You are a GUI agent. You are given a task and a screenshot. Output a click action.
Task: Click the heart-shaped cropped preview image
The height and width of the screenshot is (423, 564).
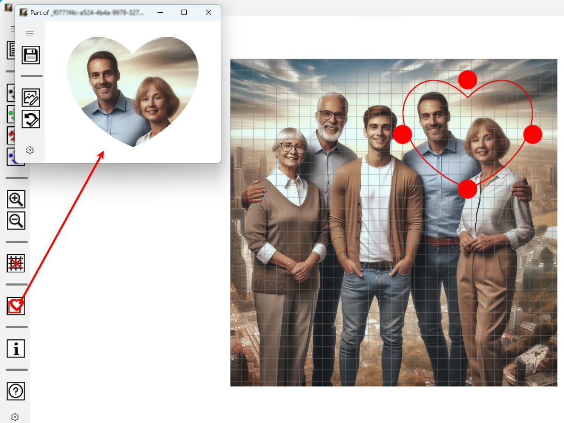click(x=132, y=91)
